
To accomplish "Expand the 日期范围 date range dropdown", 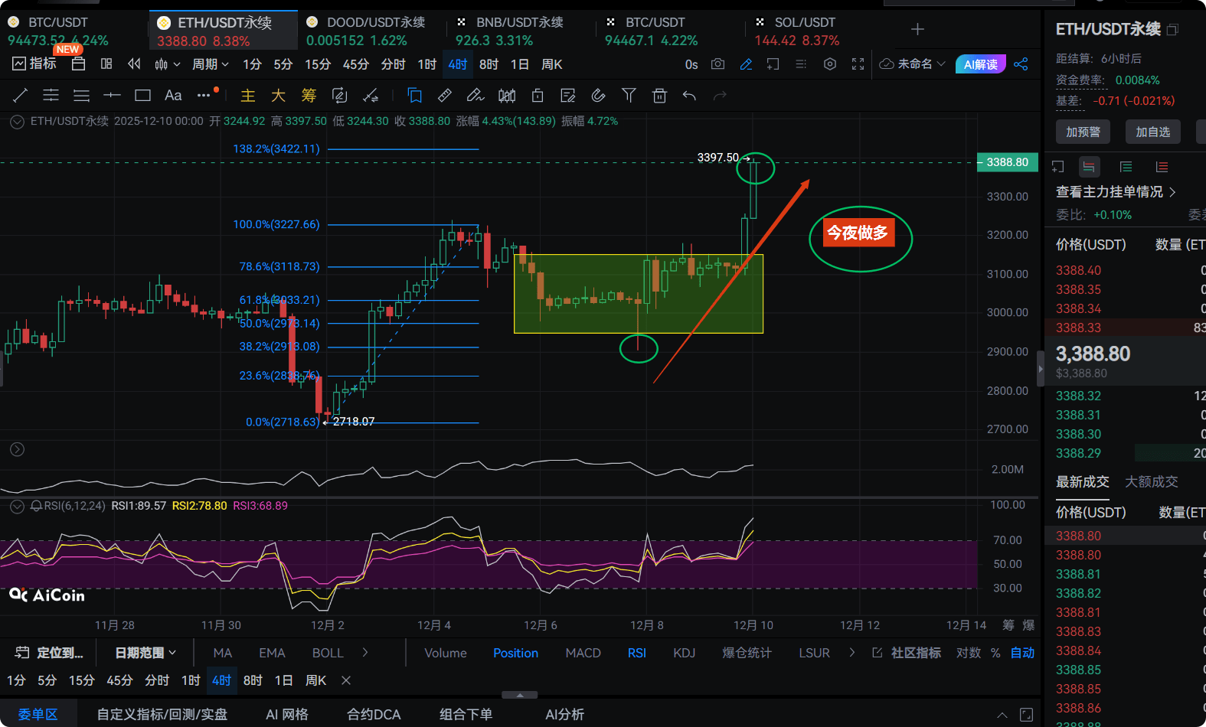I will (x=145, y=653).
